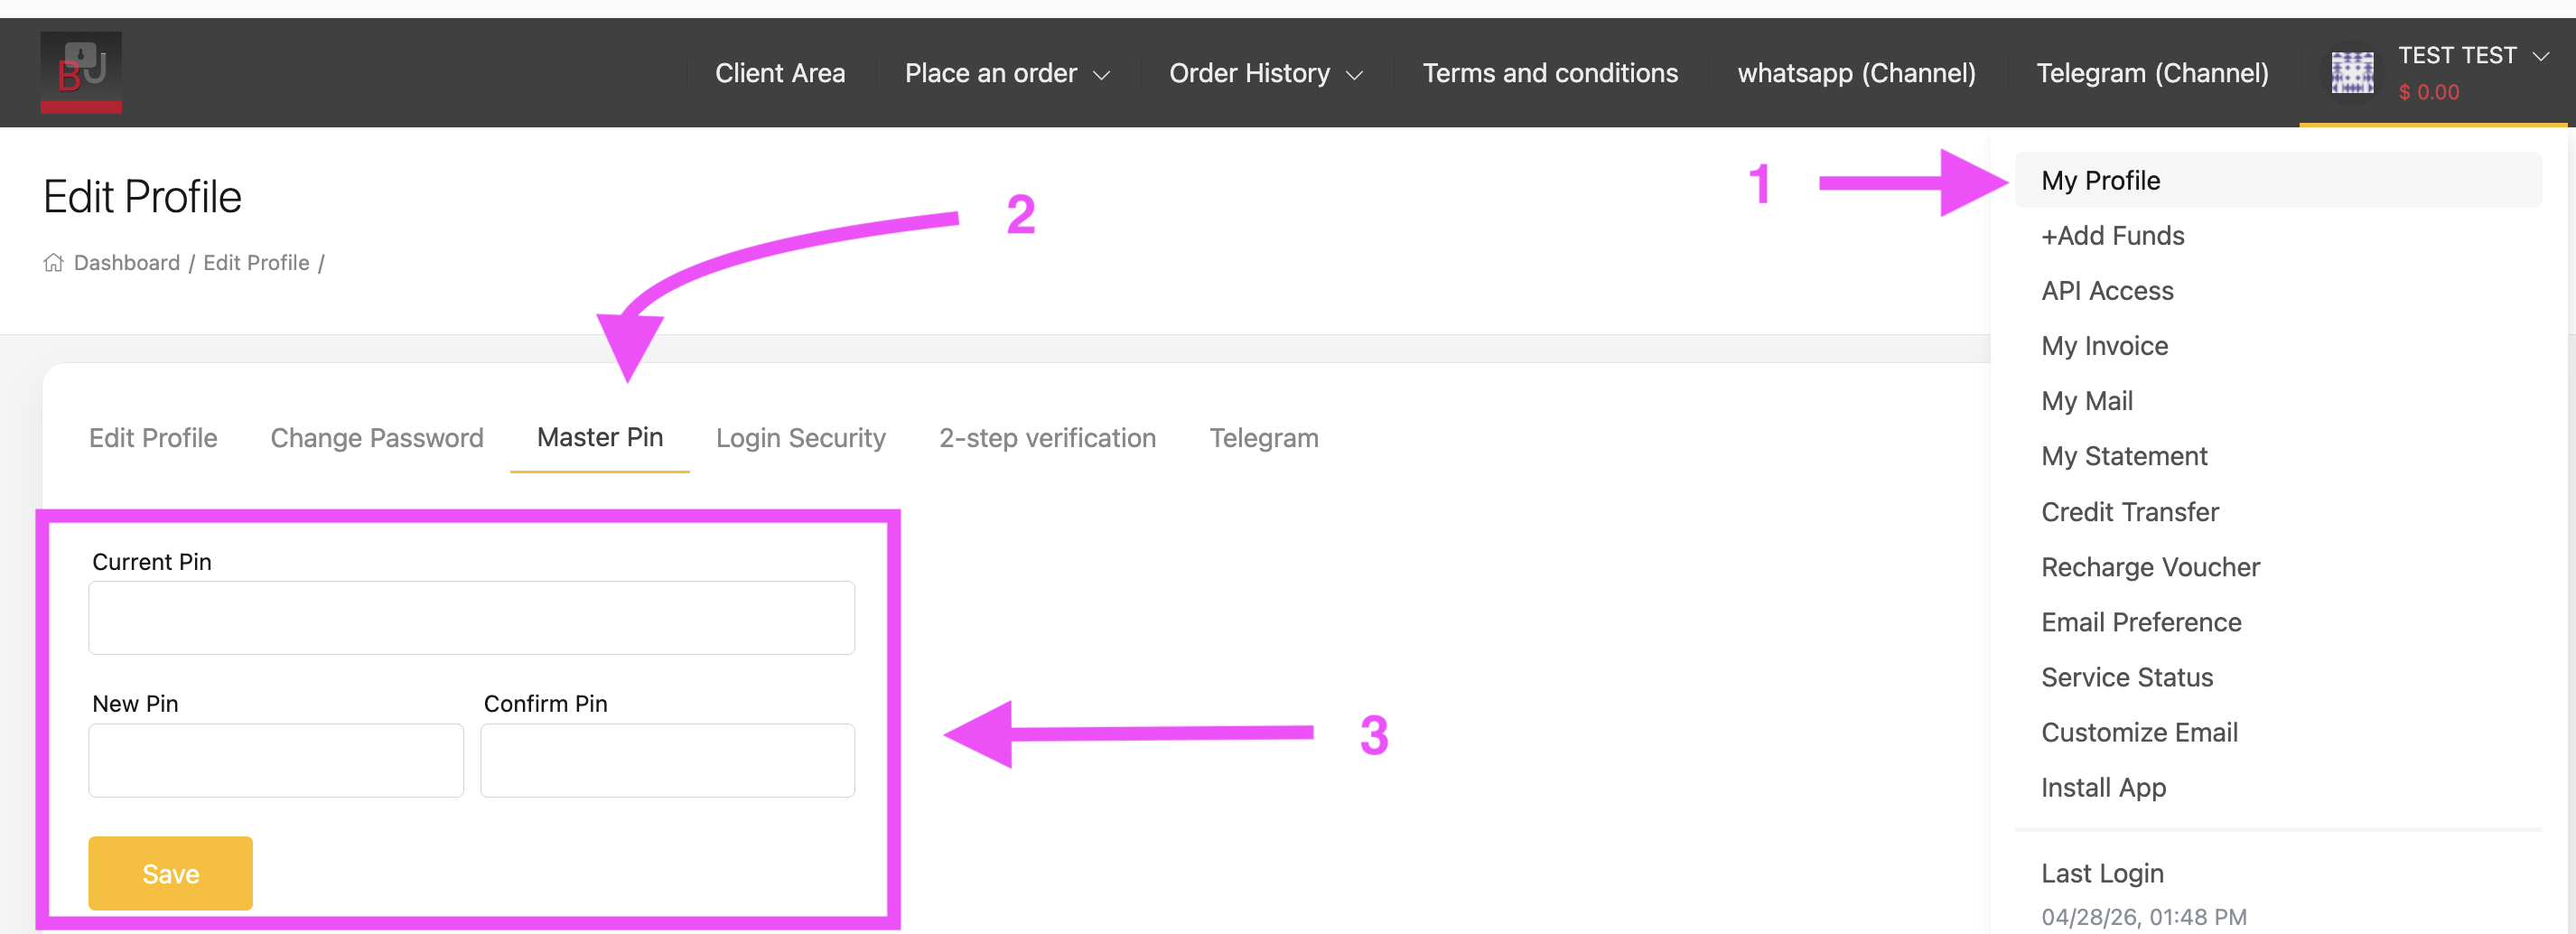Click the Save button
Screen dimensions: 2576x934
point(170,873)
